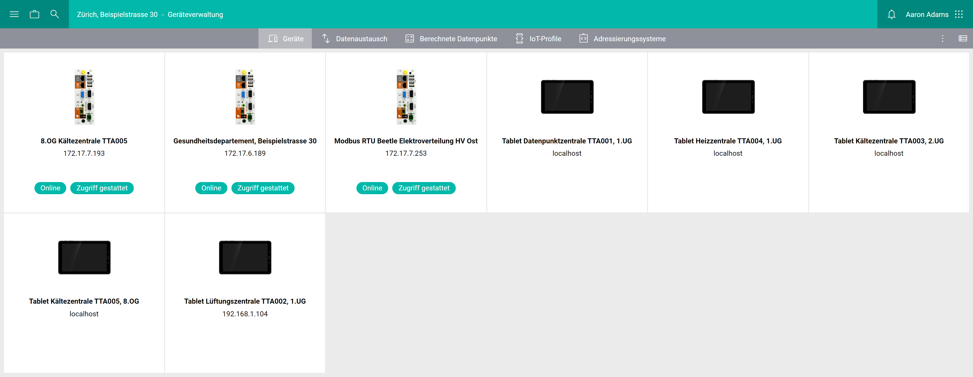The width and height of the screenshot is (973, 377).
Task: Click the Online badge for Modbus RTU Beetle
Action: [372, 188]
